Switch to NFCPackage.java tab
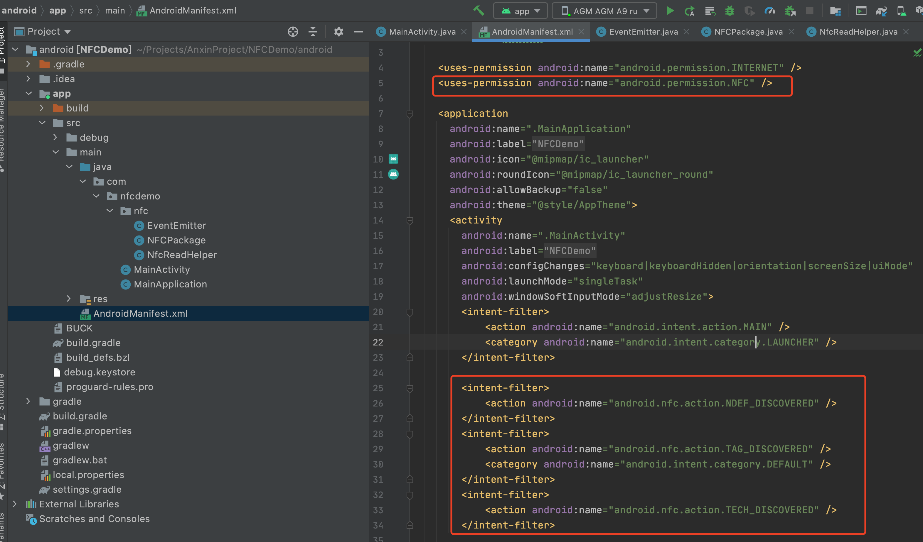 [x=748, y=32]
